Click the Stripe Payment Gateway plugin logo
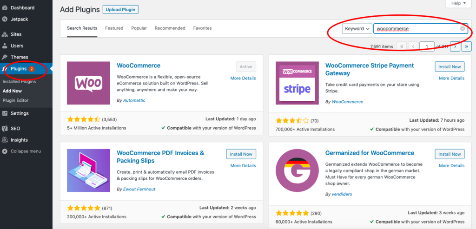Viewport: 476px width, 229px height. 297,83
